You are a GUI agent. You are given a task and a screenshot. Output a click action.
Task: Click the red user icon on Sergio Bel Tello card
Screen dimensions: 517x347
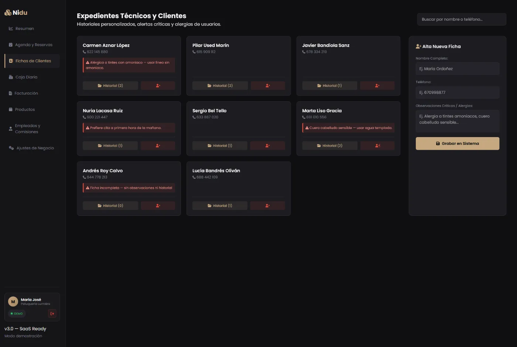click(267, 146)
